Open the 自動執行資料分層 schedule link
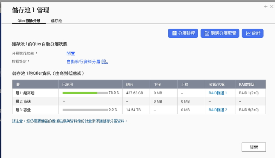The image size is (275, 158). point(83,61)
